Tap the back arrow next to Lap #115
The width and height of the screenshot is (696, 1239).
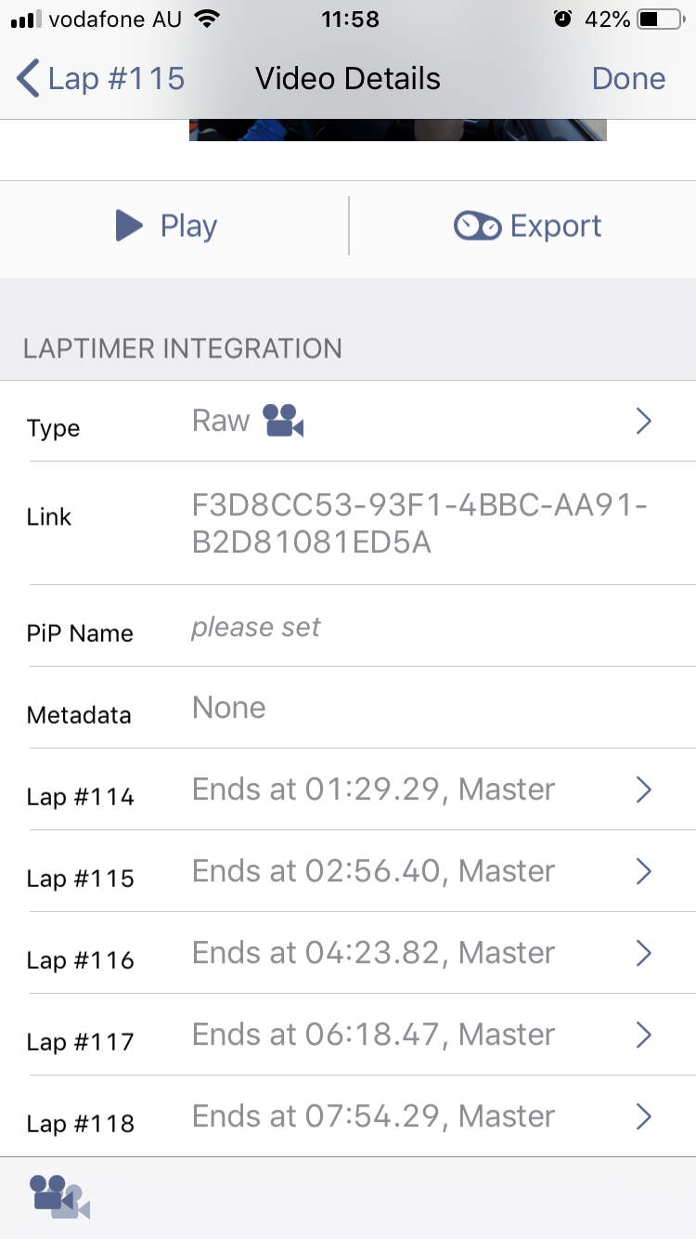29,79
